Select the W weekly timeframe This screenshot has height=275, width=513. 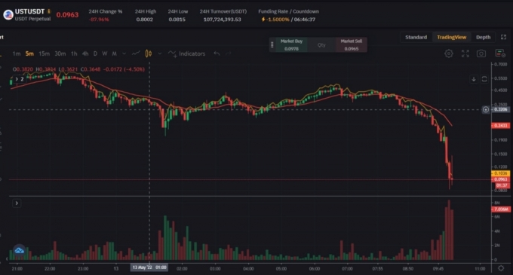coord(105,53)
